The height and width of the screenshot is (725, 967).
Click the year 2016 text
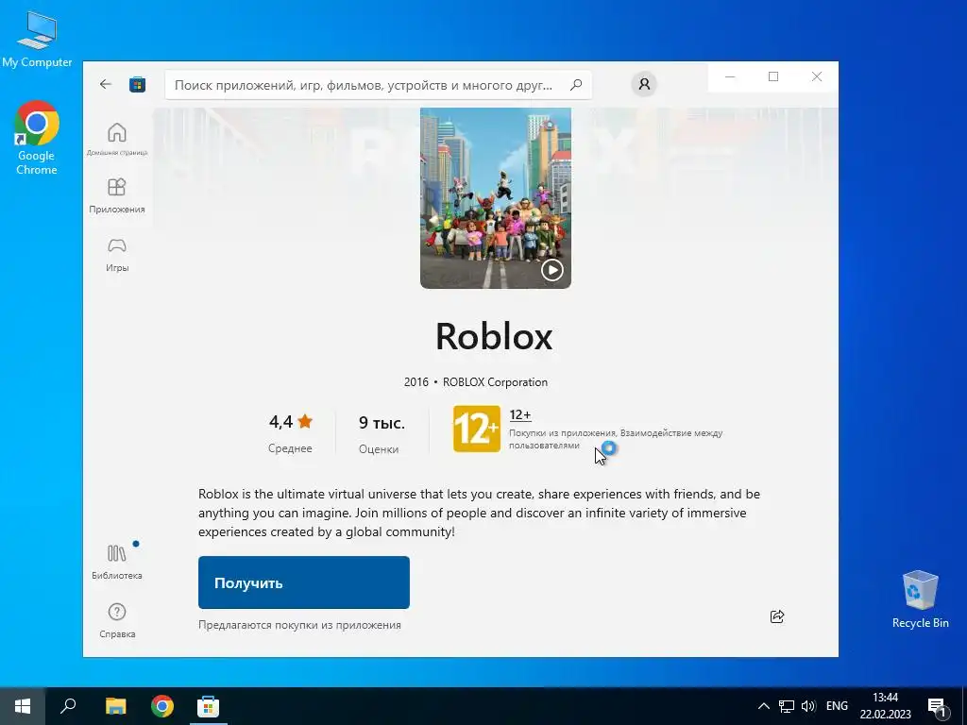coord(416,382)
